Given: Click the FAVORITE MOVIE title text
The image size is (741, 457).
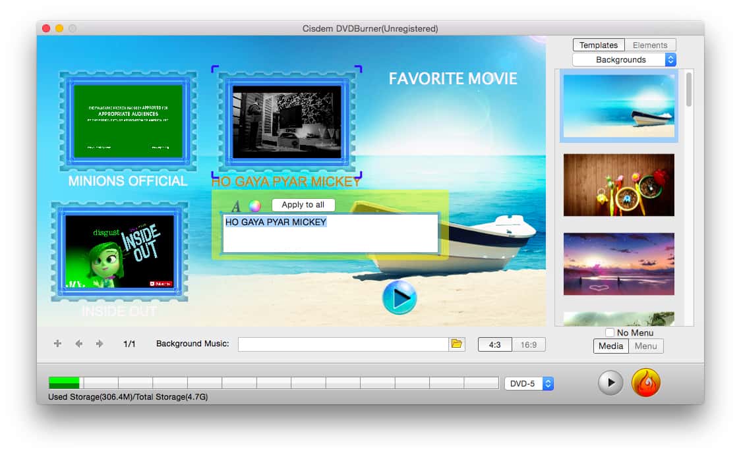Looking at the screenshot, I should pos(453,78).
